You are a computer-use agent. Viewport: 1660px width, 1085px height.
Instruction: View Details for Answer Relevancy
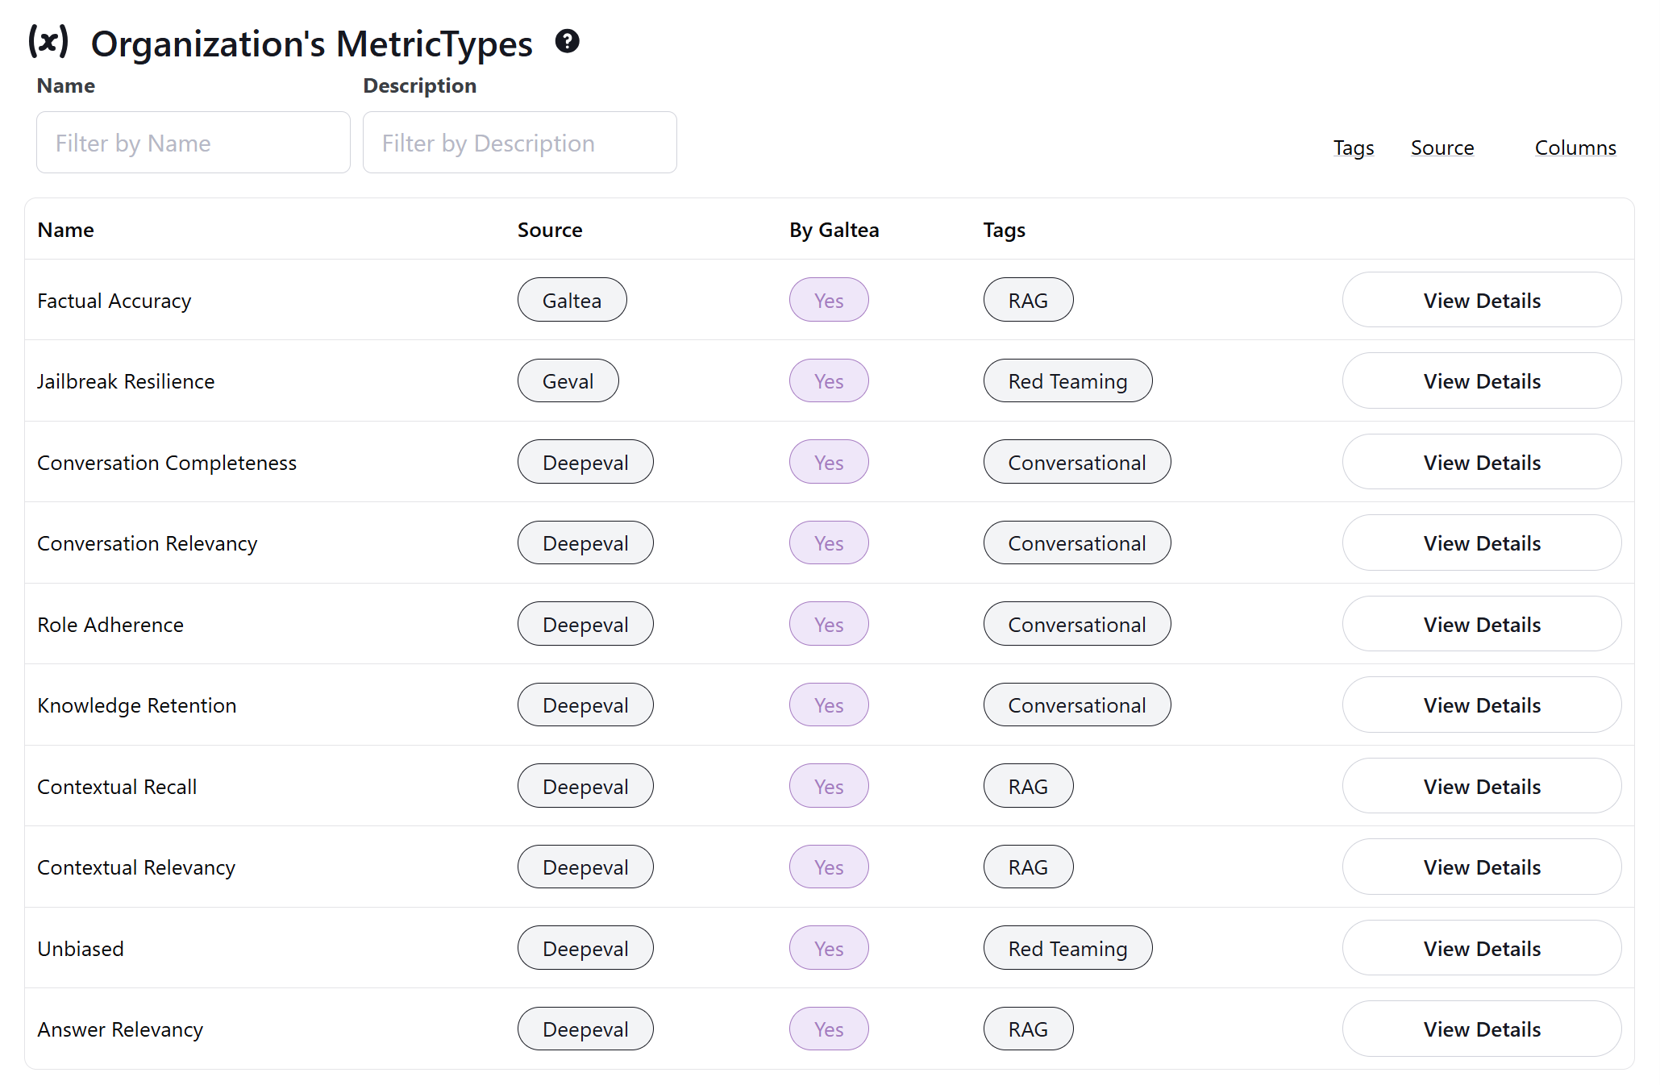[x=1481, y=1029]
